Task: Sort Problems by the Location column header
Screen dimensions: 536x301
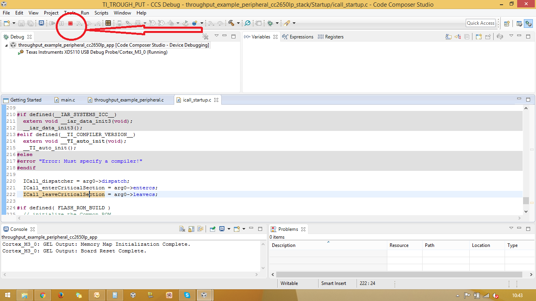Action: click(487, 245)
